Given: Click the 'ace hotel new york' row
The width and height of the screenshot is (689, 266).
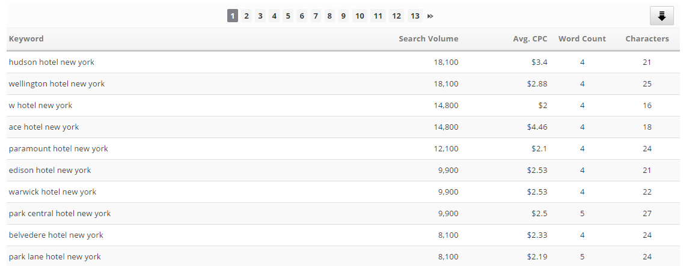Looking at the screenshot, I should [44, 127].
